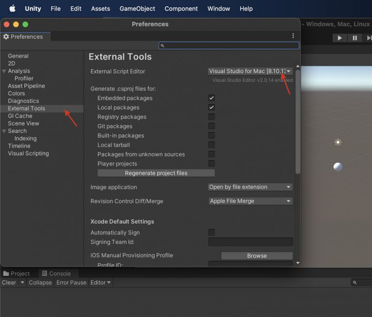Select the Profiler preferences item
Viewport: 372px width, 317px height.
pos(24,78)
